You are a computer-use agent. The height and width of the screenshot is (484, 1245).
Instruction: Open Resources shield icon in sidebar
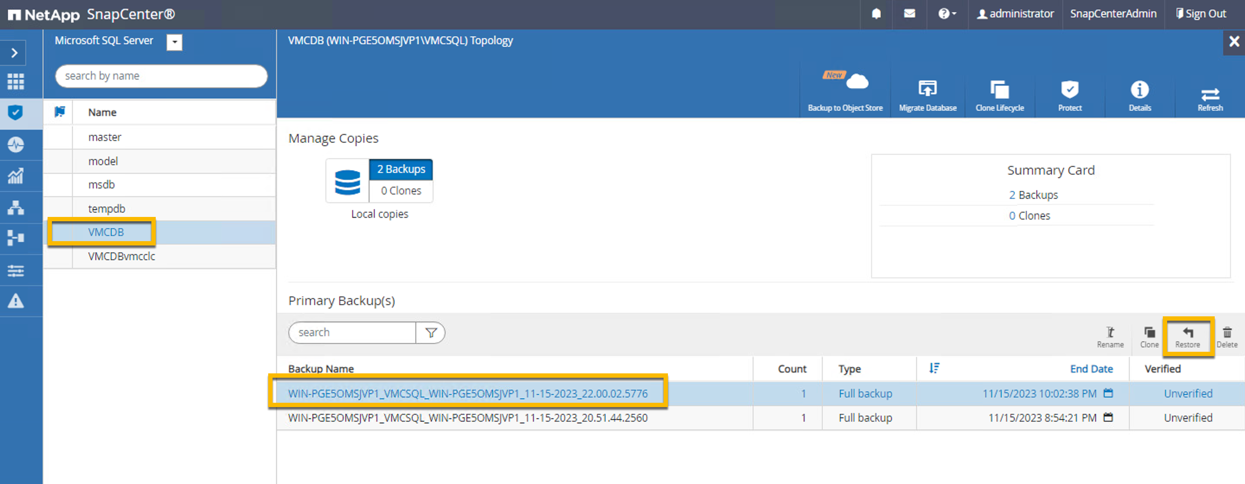pyautogui.click(x=16, y=112)
